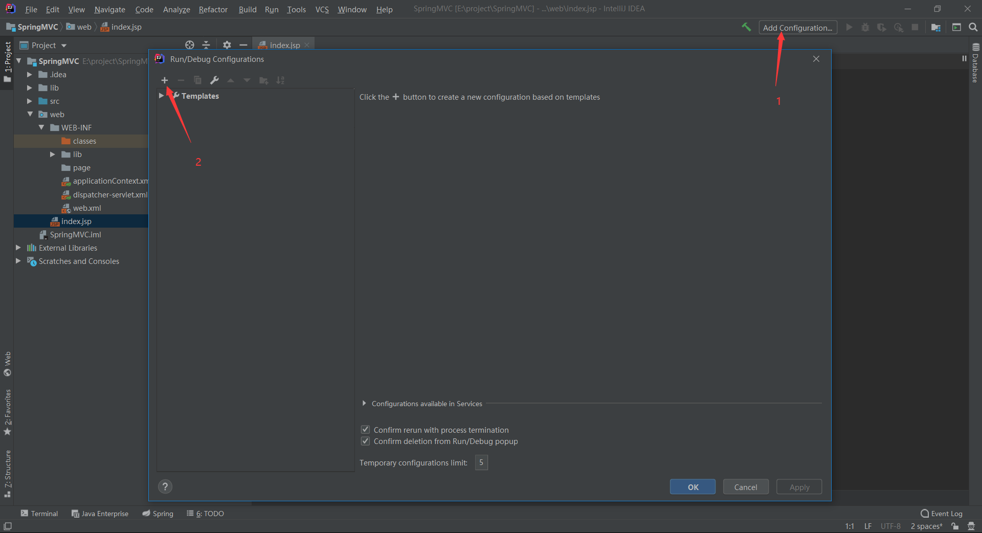This screenshot has width=982, height=533.
Task: Click the Debug bug icon in toolbar
Action: pos(865,27)
